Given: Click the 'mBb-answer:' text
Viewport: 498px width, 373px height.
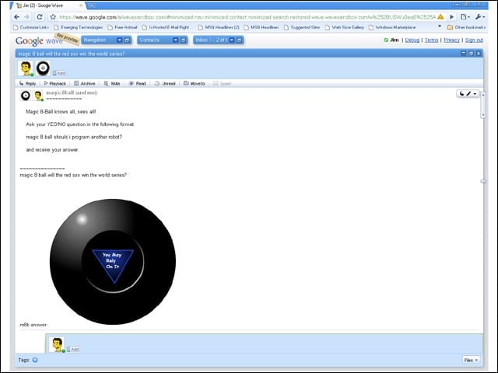Looking at the screenshot, I should [x=33, y=325].
